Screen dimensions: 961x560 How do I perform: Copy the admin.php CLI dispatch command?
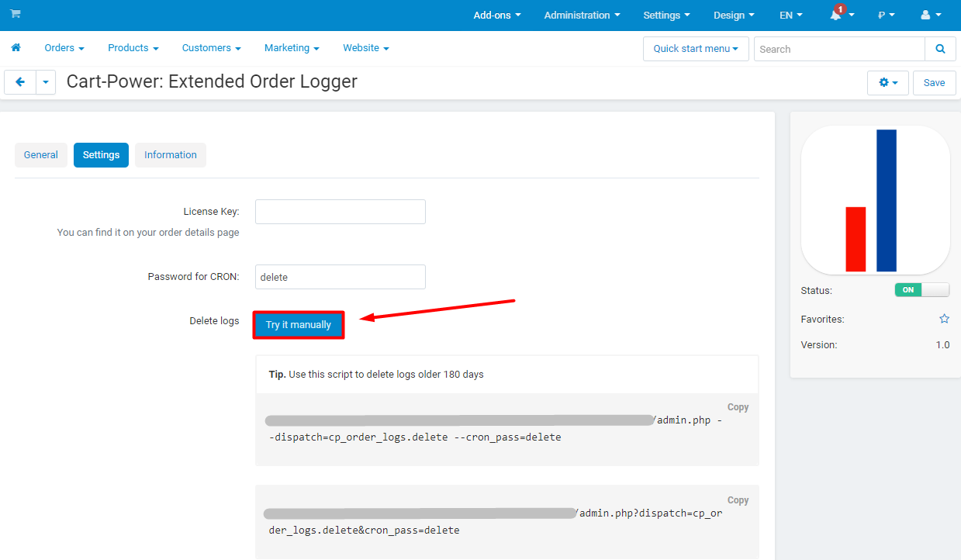coord(738,407)
